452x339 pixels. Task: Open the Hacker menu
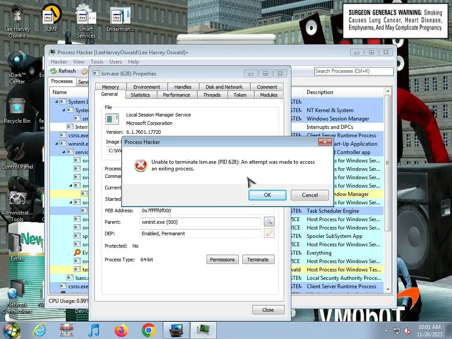coord(59,62)
